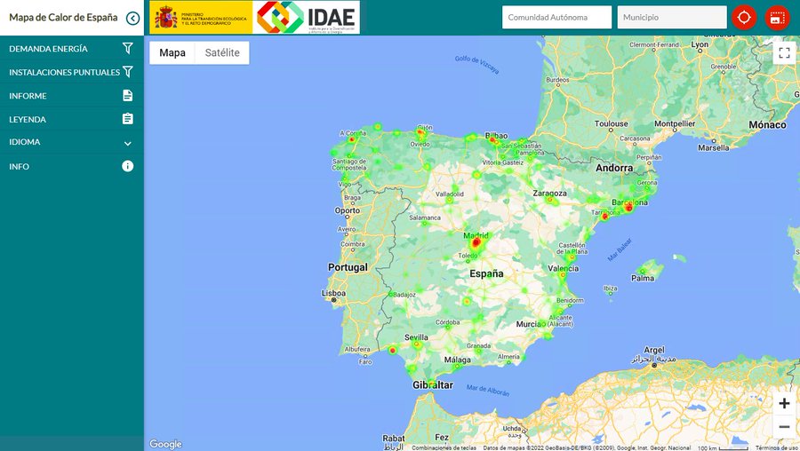Expand the Idioma language chevron
Screen dimensions: 800x451
[127, 143]
